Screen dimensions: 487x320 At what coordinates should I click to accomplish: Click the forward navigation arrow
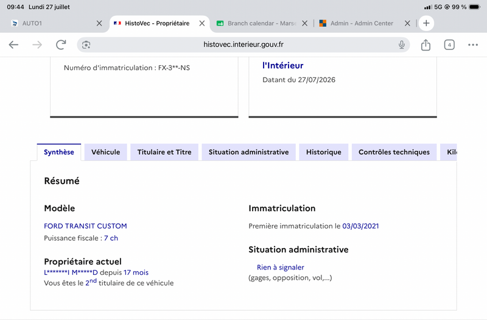(37, 44)
